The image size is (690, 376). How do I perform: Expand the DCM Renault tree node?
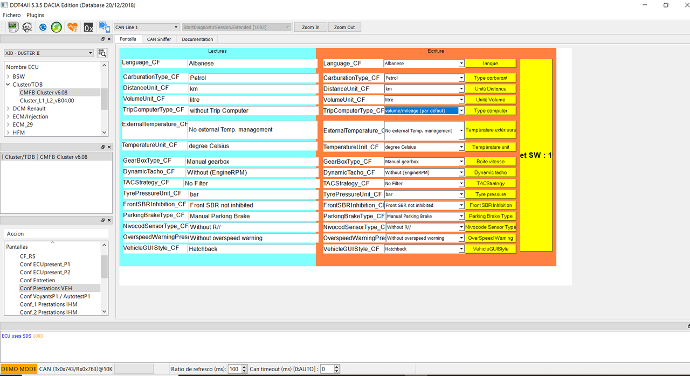[8, 108]
